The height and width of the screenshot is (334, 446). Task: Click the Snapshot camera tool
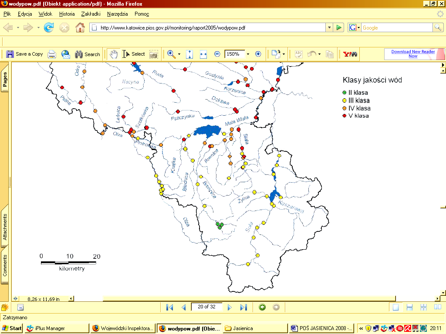(x=153, y=54)
